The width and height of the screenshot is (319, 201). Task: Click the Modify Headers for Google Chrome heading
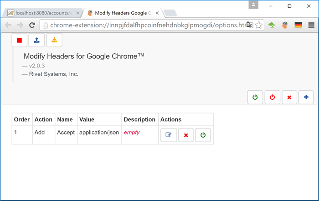[84, 57]
